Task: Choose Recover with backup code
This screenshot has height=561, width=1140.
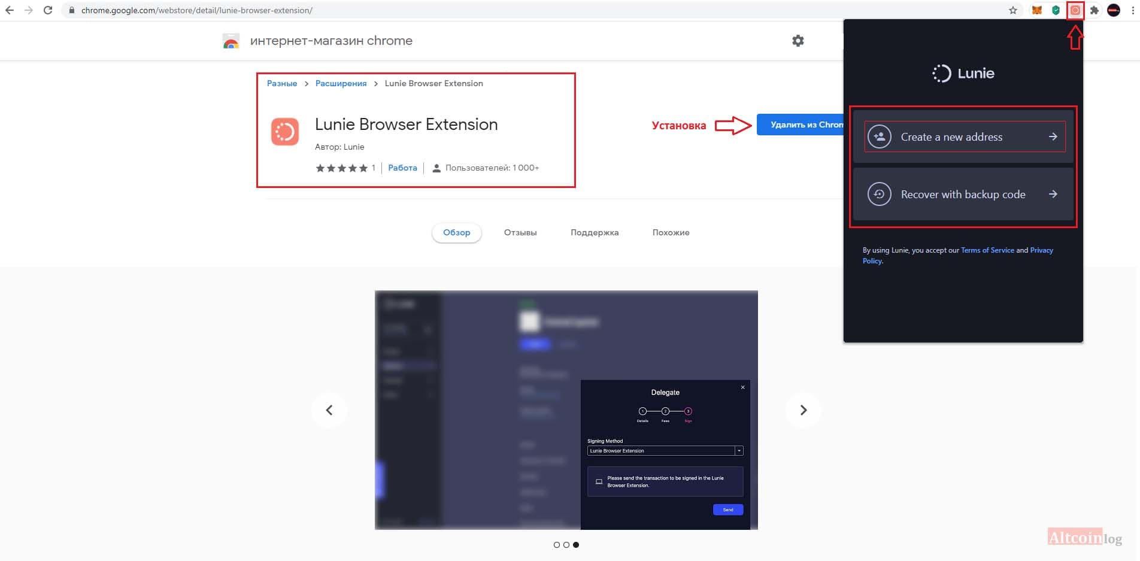Action: tap(964, 194)
